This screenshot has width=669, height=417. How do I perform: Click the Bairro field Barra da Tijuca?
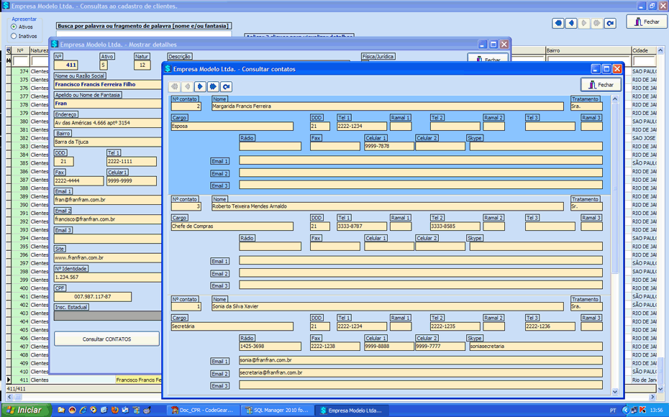[x=107, y=142]
